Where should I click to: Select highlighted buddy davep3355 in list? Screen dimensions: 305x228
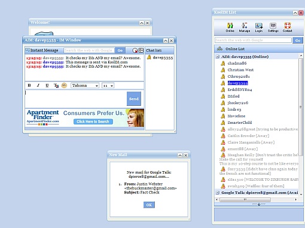(237, 83)
